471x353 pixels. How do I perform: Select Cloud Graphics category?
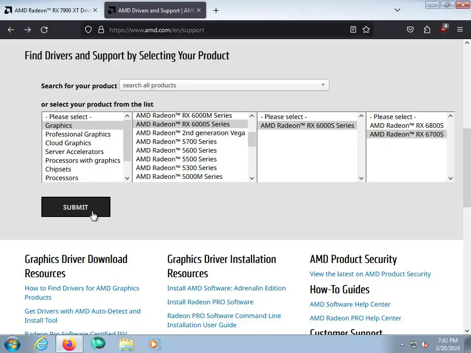coord(83,143)
